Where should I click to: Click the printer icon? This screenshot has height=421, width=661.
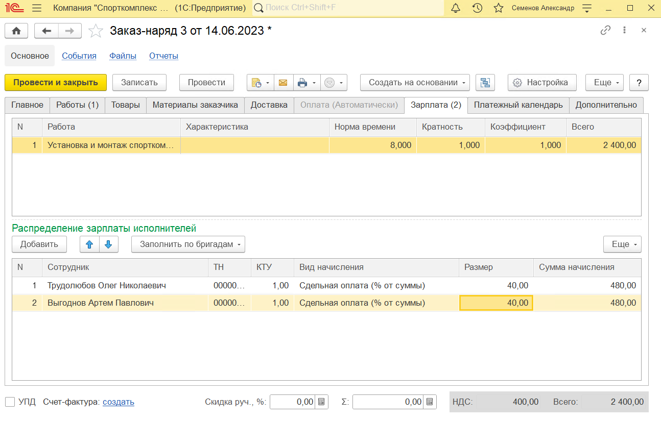(302, 82)
